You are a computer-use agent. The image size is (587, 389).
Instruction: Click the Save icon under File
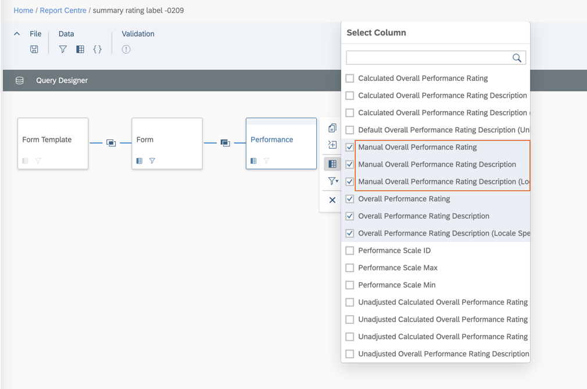[x=34, y=49]
